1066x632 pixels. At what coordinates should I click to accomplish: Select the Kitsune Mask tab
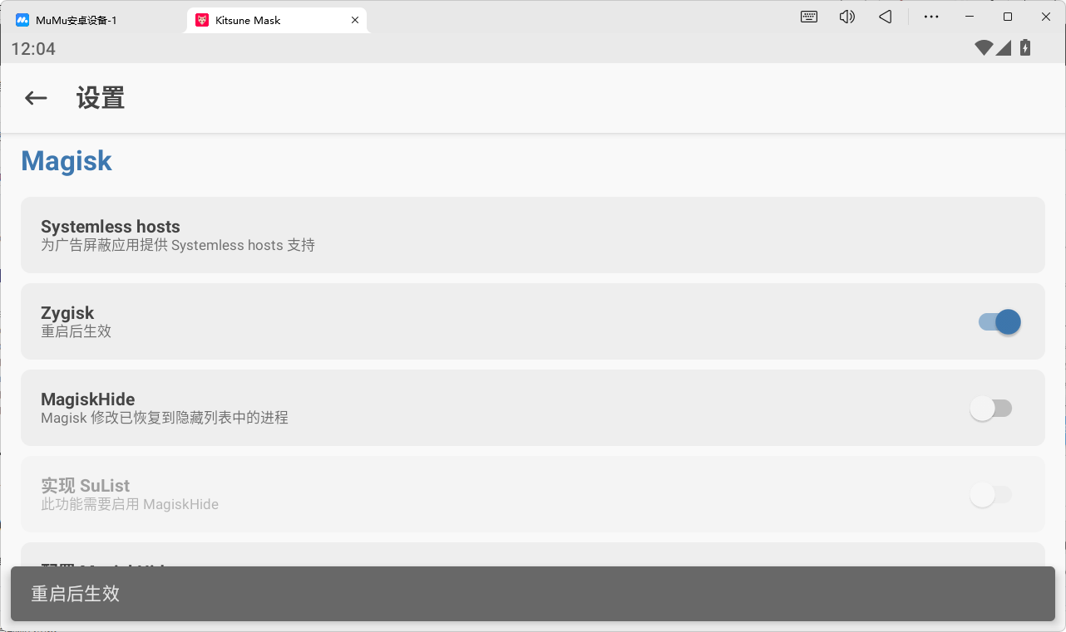point(249,20)
